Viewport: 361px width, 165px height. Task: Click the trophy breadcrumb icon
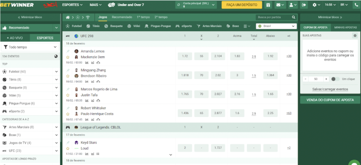point(88,17)
